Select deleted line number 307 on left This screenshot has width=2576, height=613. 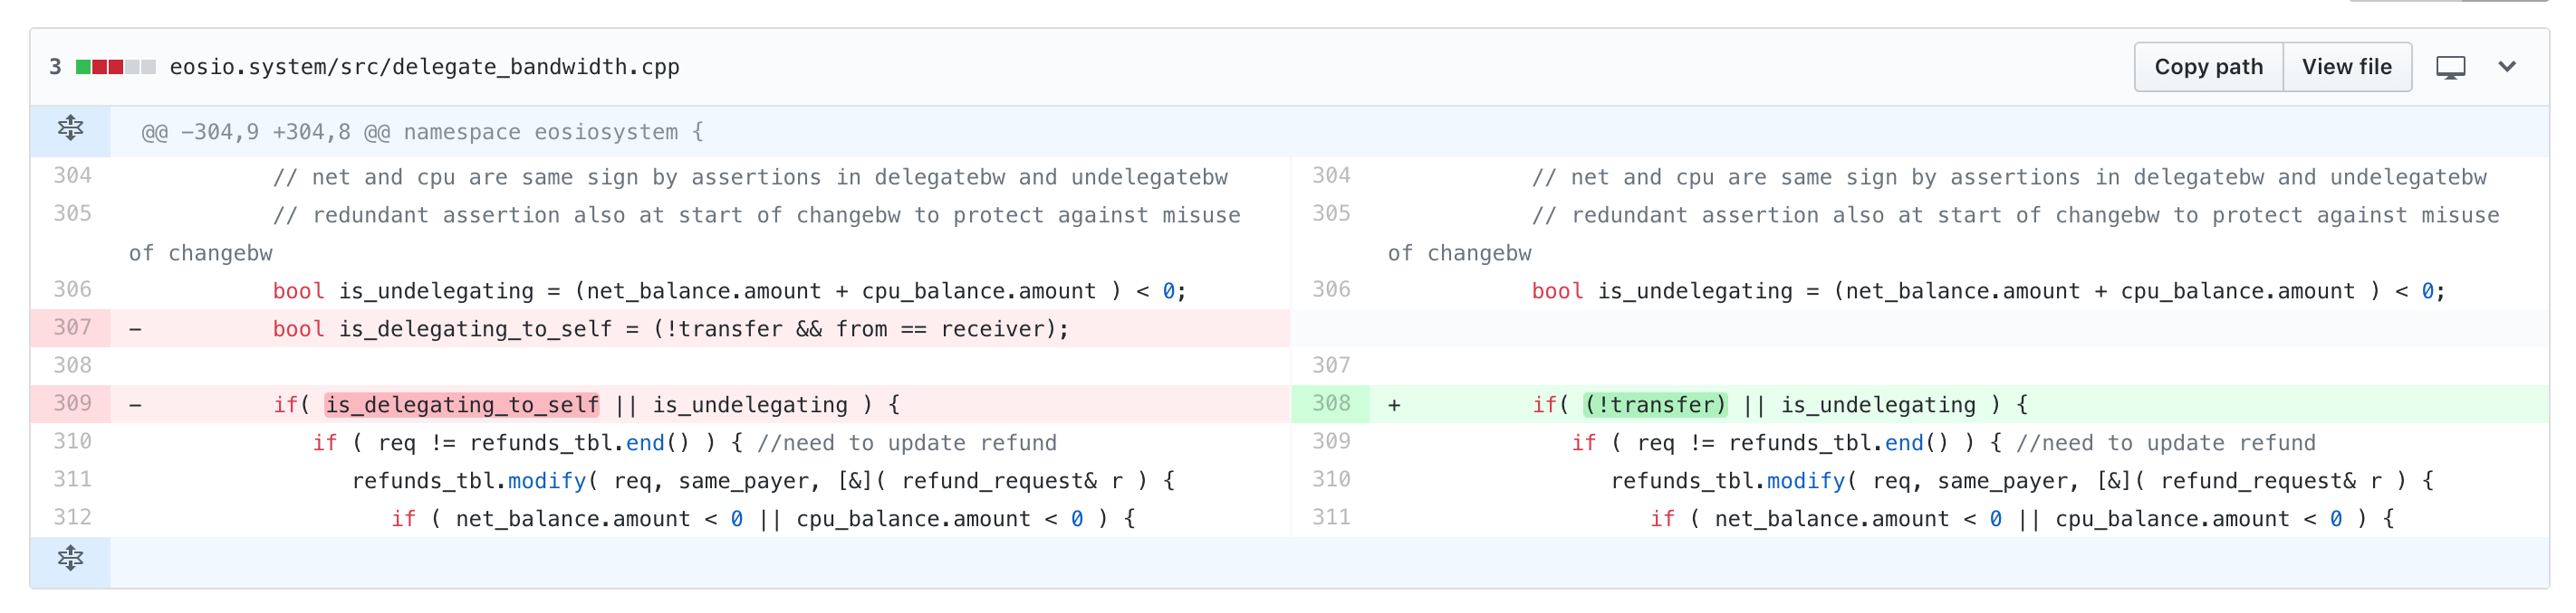[72, 327]
